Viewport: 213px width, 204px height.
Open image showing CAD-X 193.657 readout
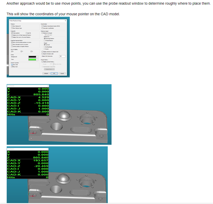[x=57, y=175]
